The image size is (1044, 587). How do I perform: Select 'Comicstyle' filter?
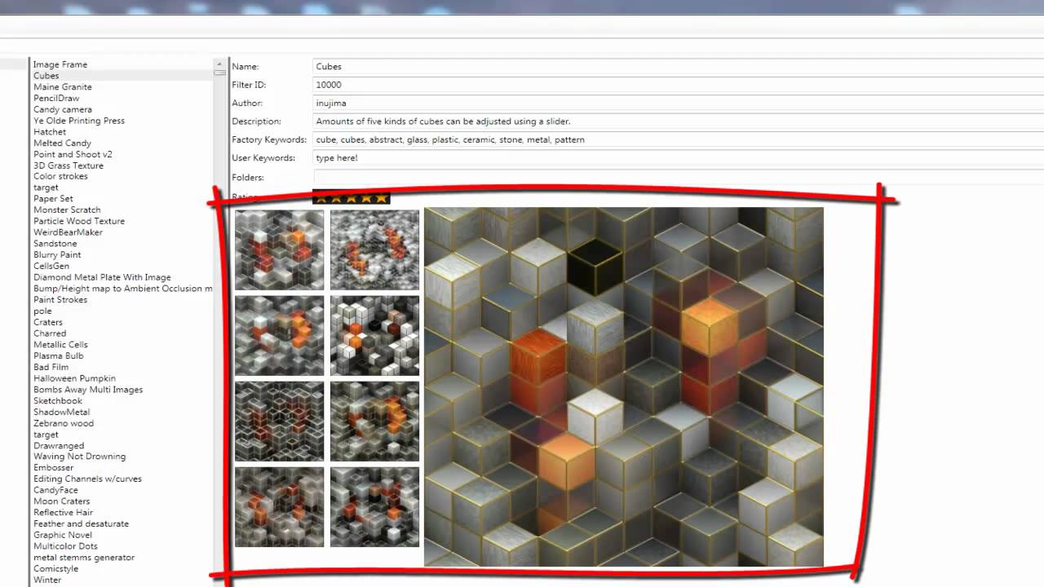click(x=55, y=569)
